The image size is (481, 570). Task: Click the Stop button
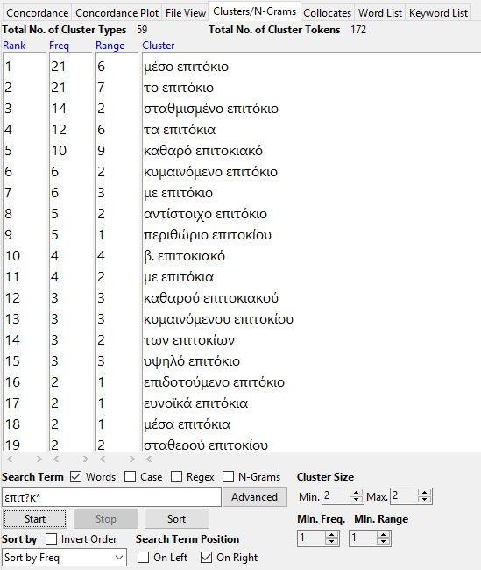[106, 519]
